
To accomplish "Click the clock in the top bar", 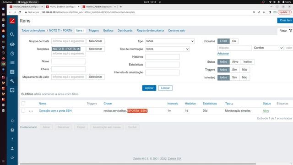I will click(x=150, y=2).
